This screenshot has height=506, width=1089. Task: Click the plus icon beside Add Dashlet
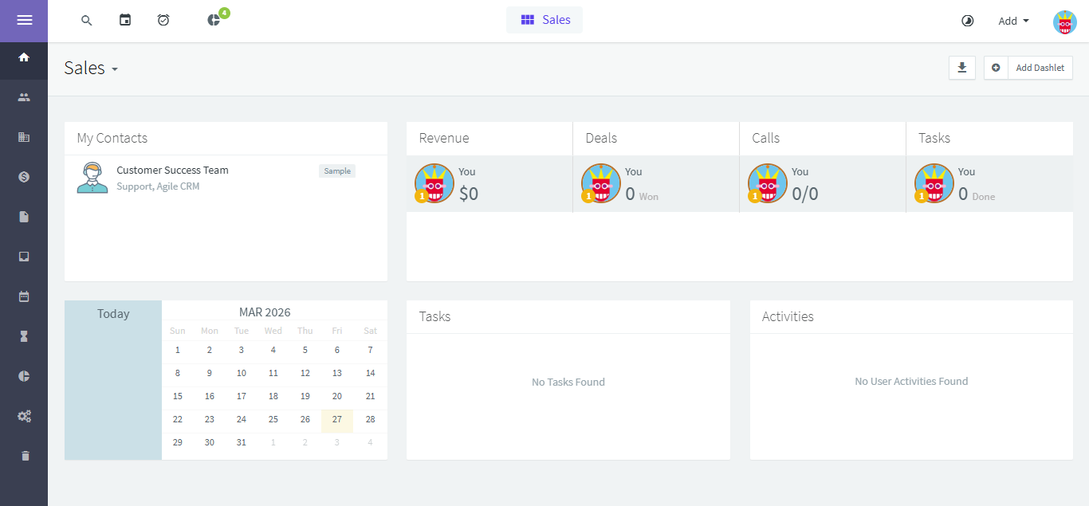coord(996,68)
